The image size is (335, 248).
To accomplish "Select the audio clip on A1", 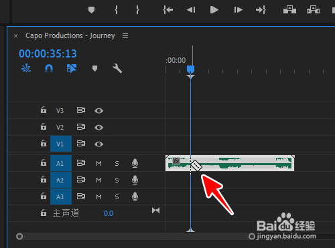I will tap(230, 163).
